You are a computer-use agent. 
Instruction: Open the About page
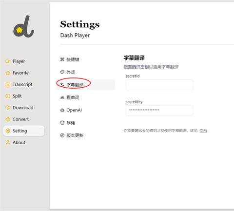click(24, 142)
